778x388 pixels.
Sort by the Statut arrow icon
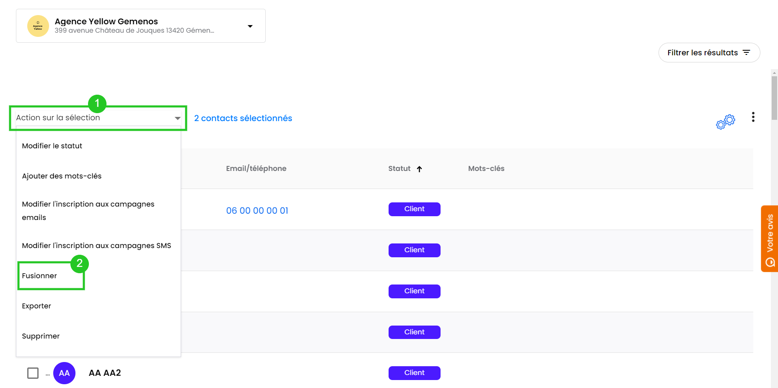[x=419, y=169]
